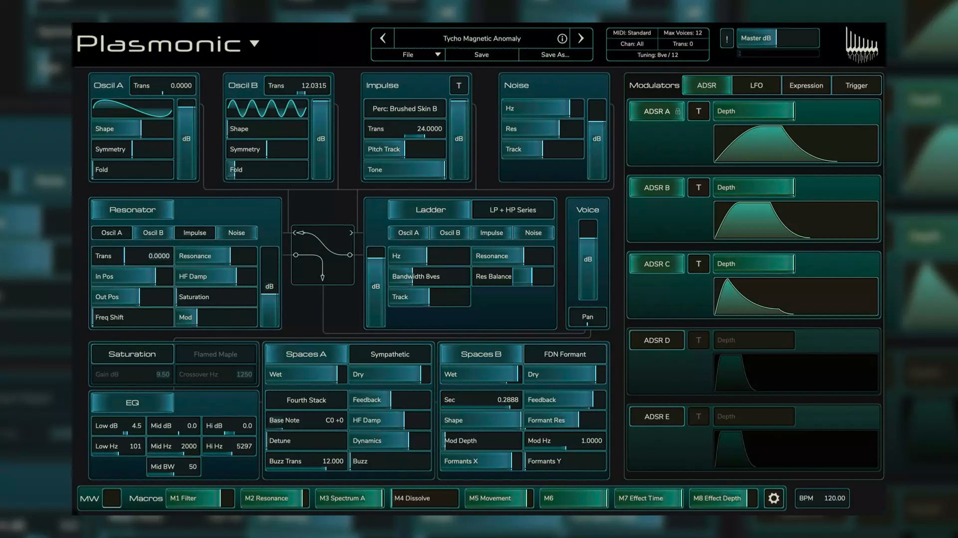Click the ADSR A lock icon
958x538 pixels.
(678, 112)
